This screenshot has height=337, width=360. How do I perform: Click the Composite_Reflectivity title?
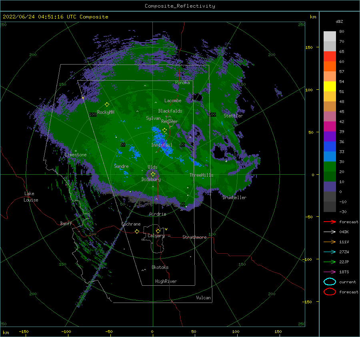180,6
